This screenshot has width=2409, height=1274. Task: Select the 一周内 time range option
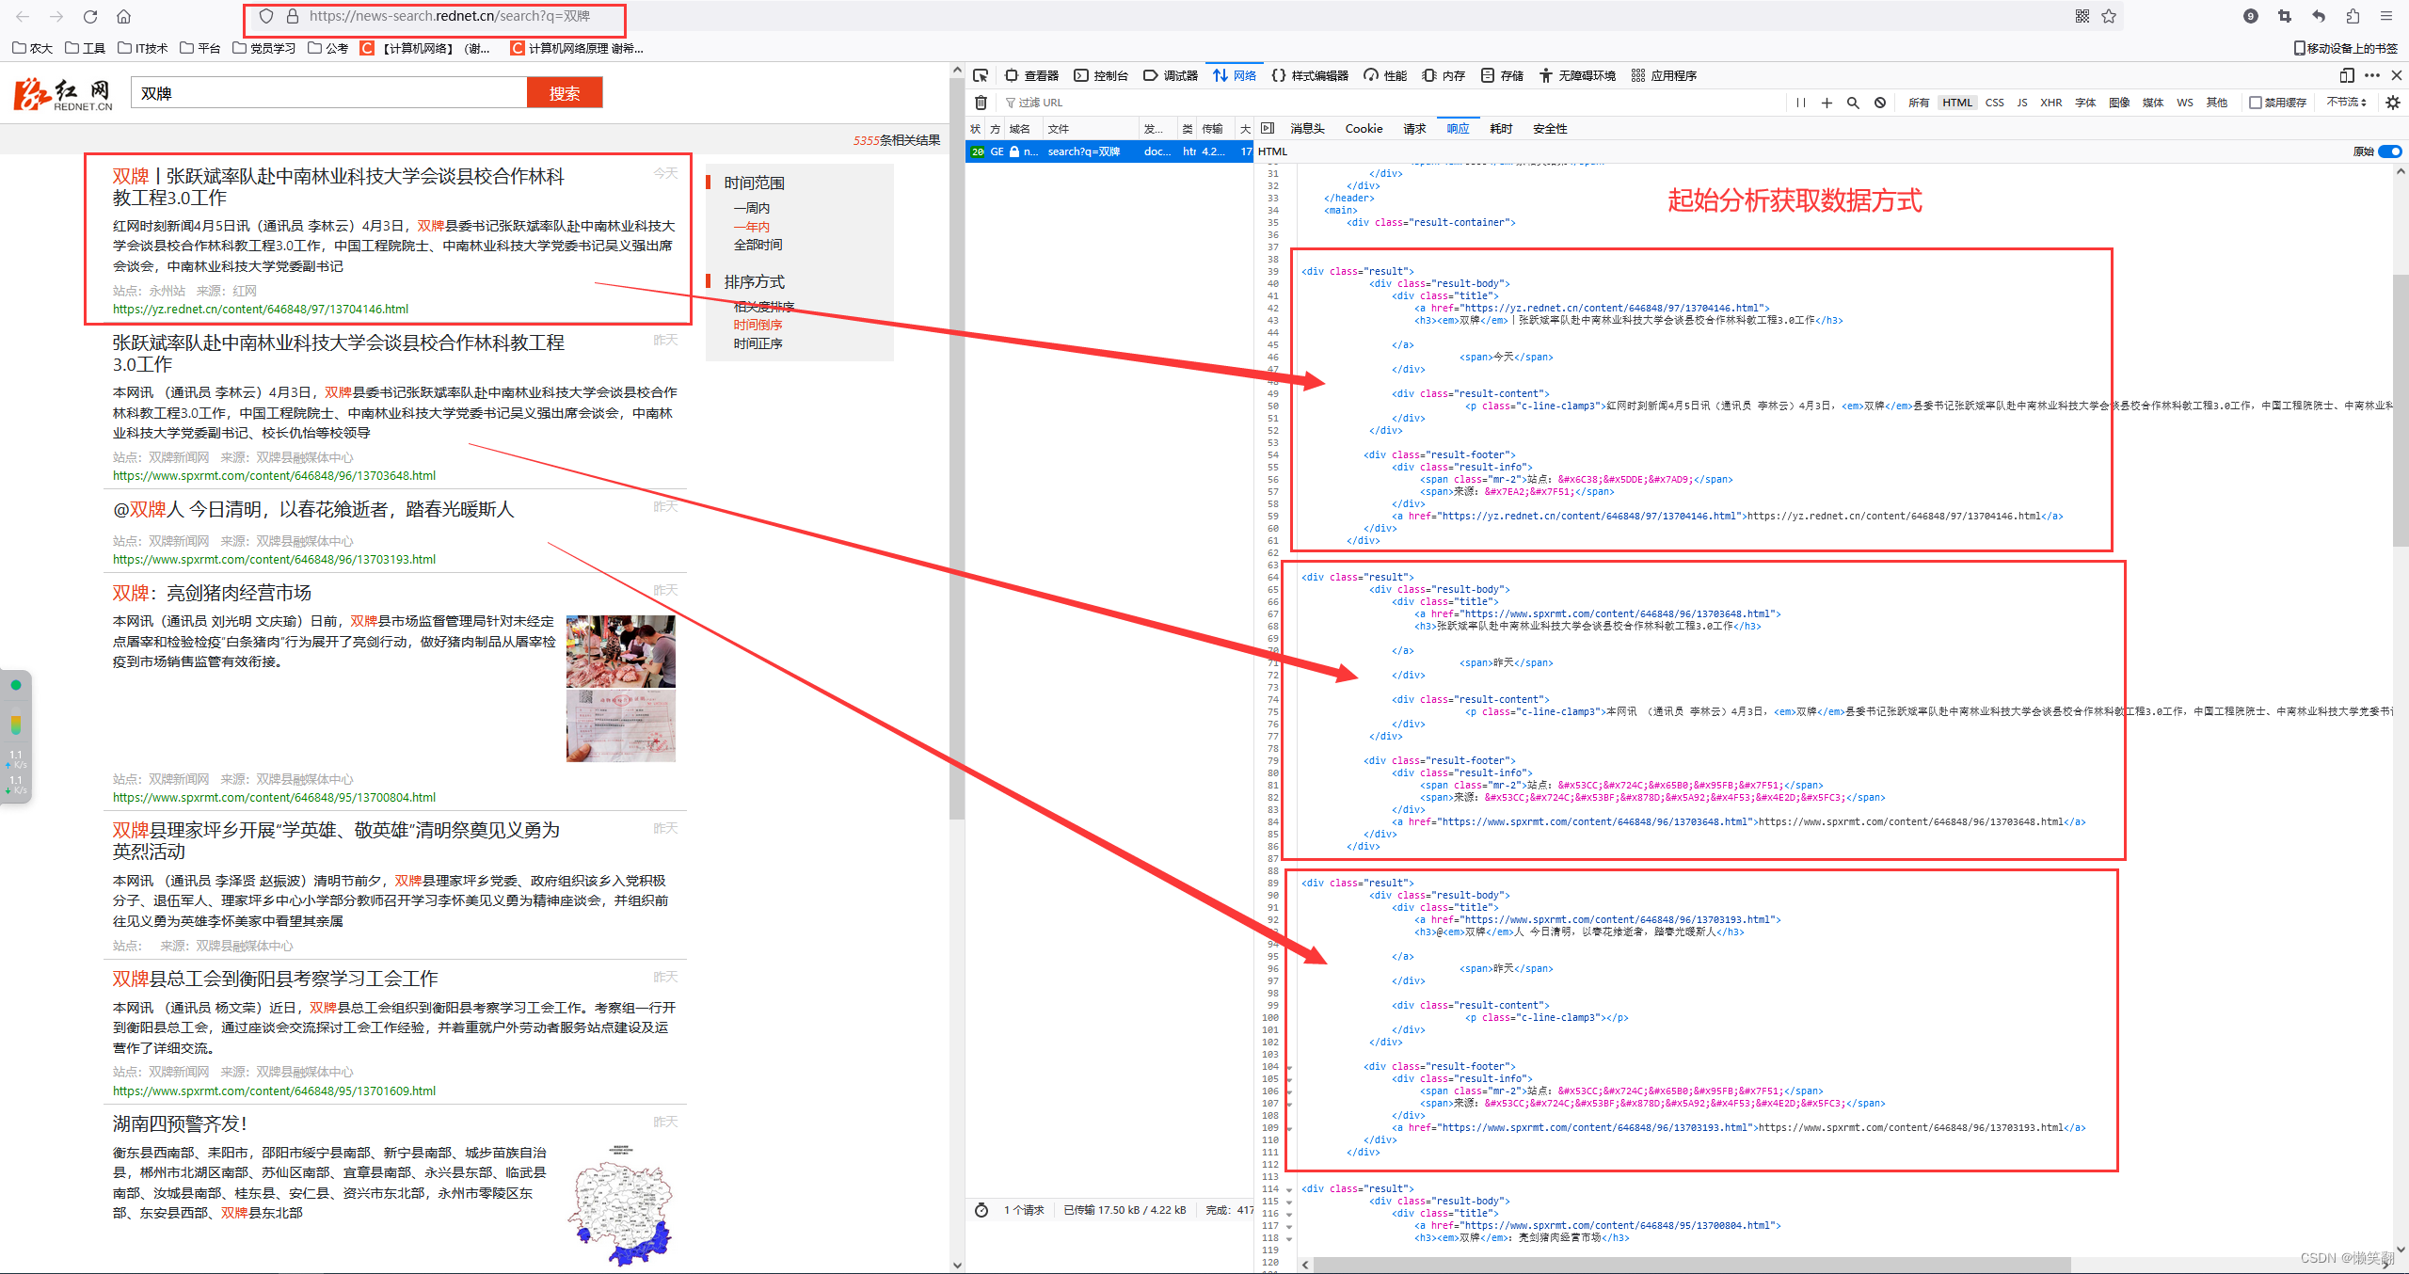[x=751, y=208]
